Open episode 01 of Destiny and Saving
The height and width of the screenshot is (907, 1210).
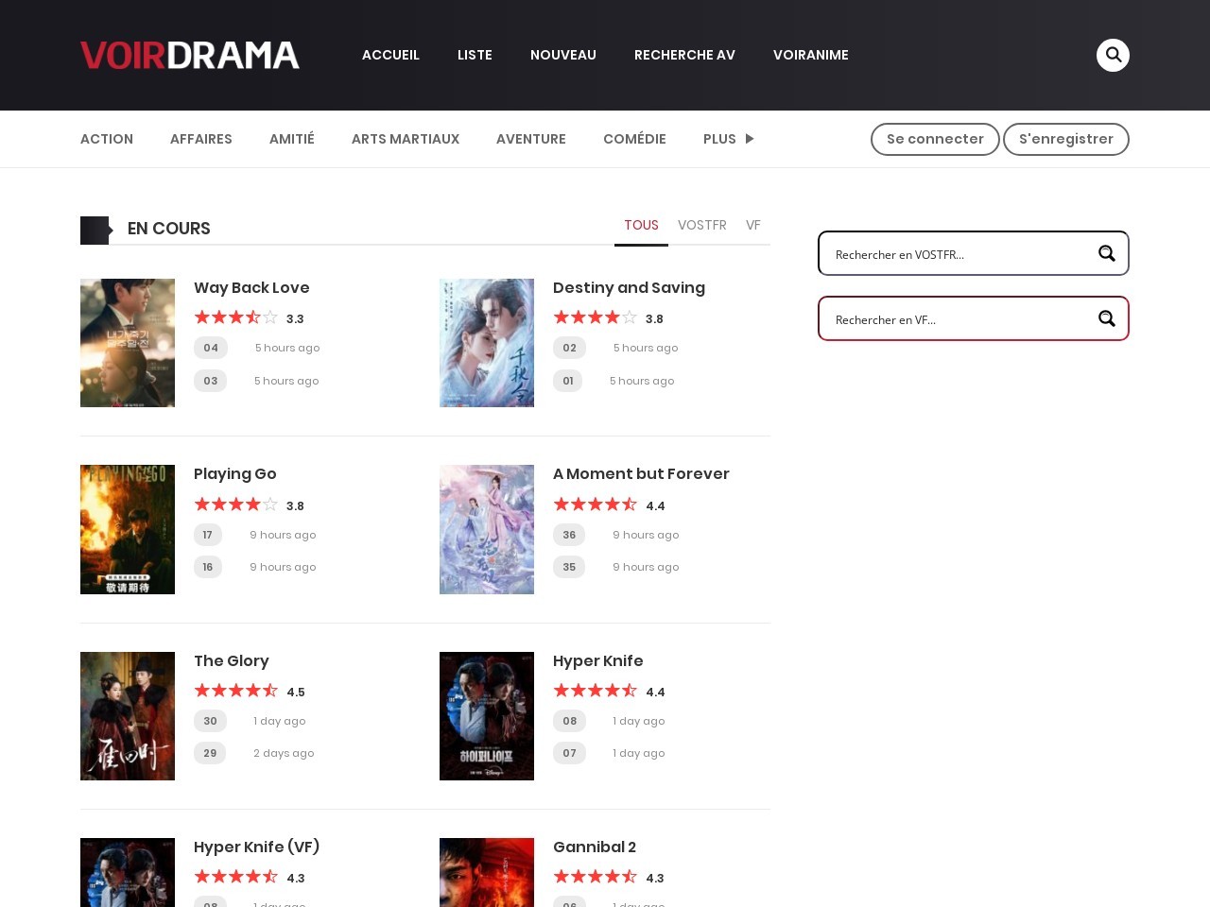[x=568, y=381]
